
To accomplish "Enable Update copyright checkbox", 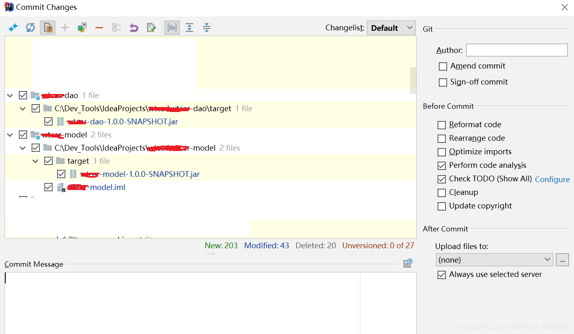I will pyautogui.click(x=441, y=206).
